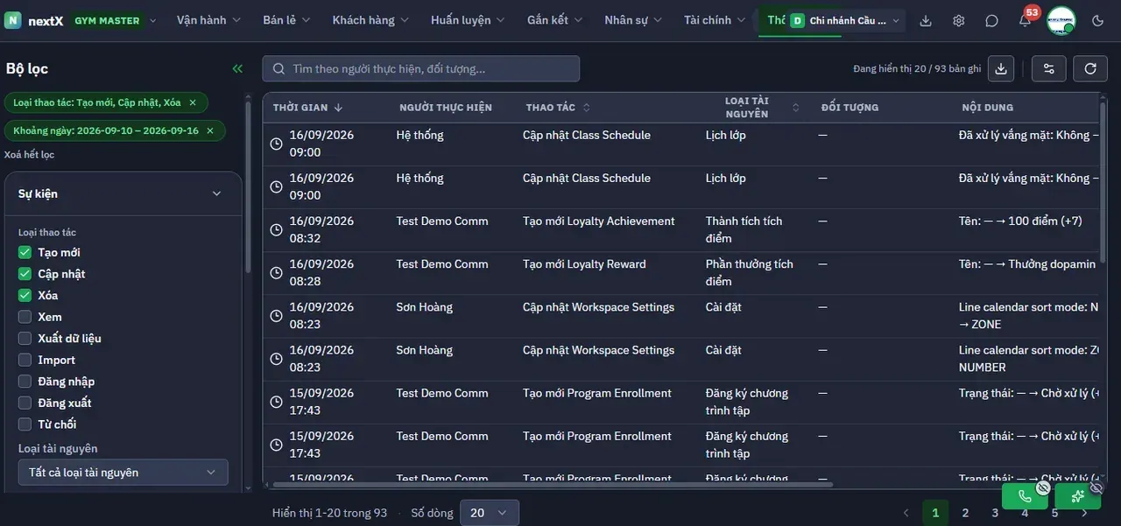Screen dimensions: 1121x526
Task: Open the Khách hàng menu
Action: coord(371,20)
